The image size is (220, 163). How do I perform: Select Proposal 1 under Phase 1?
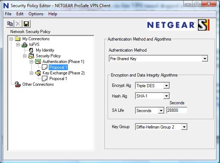tap(58, 67)
